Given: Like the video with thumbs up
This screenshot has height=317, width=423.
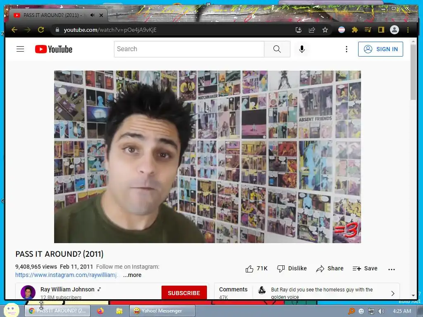Looking at the screenshot, I should pos(256,268).
